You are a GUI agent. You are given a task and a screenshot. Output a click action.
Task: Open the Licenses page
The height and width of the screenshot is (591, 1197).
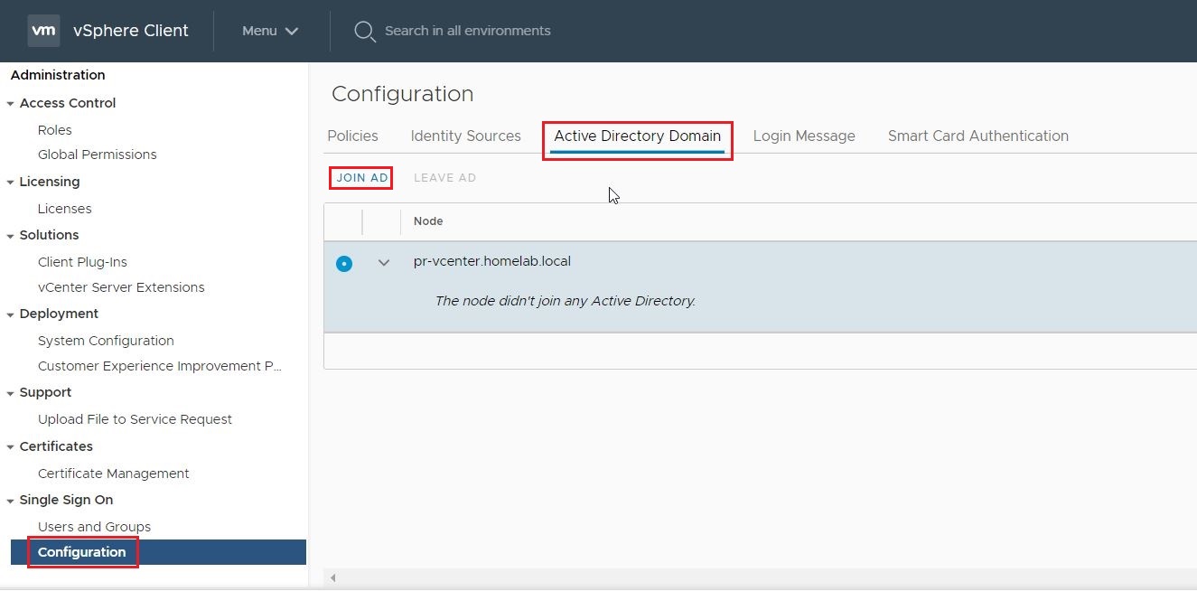tap(64, 209)
